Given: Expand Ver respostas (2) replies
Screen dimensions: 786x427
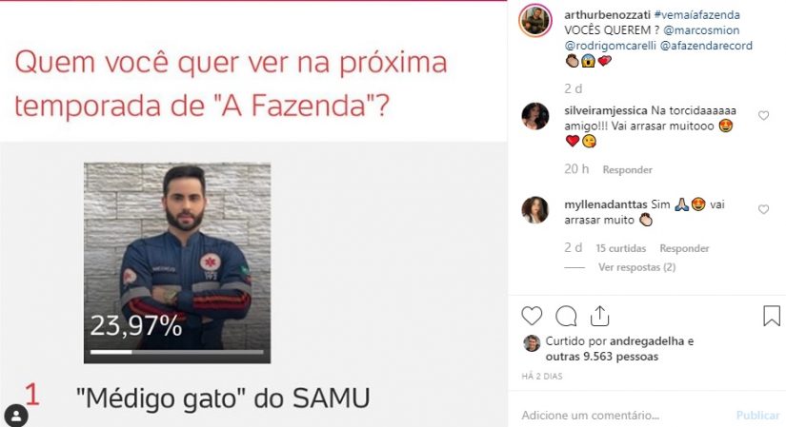Looking at the screenshot, I should (x=636, y=267).
